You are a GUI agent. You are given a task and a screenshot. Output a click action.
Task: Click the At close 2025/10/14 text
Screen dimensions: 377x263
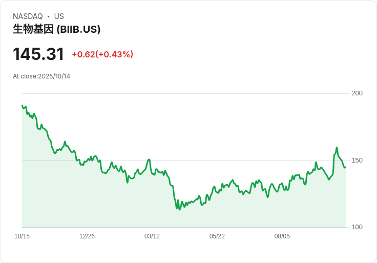41,76
